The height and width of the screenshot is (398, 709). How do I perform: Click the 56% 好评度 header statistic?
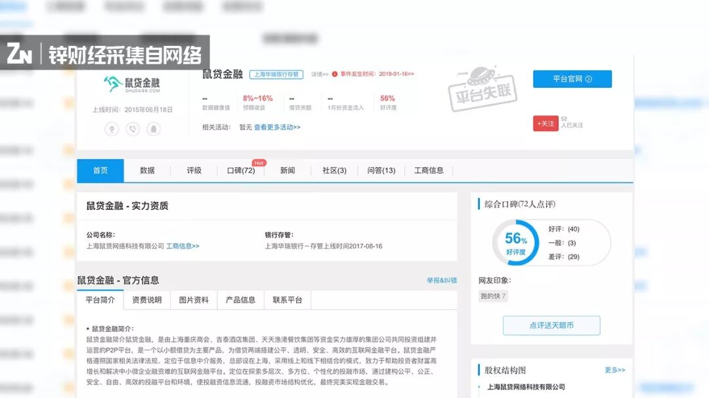[388, 102]
